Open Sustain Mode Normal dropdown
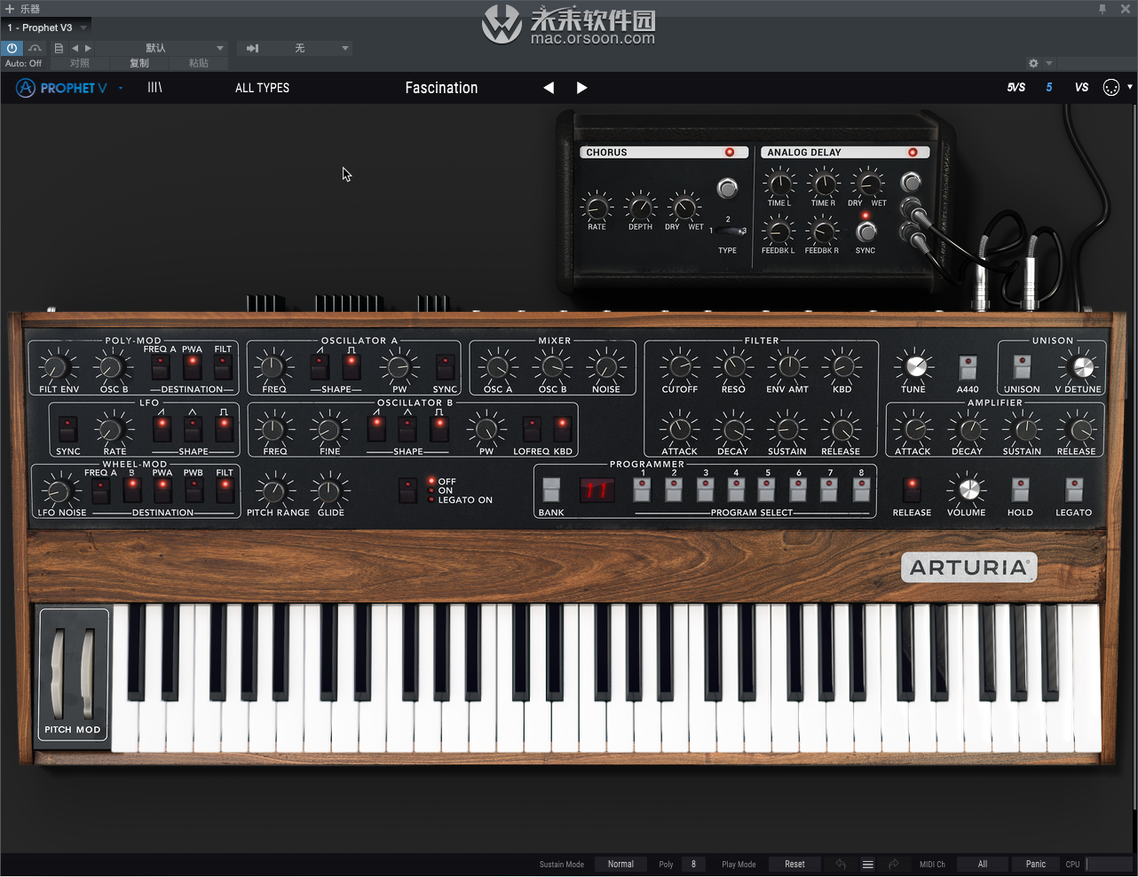This screenshot has width=1138, height=877. point(620,865)
